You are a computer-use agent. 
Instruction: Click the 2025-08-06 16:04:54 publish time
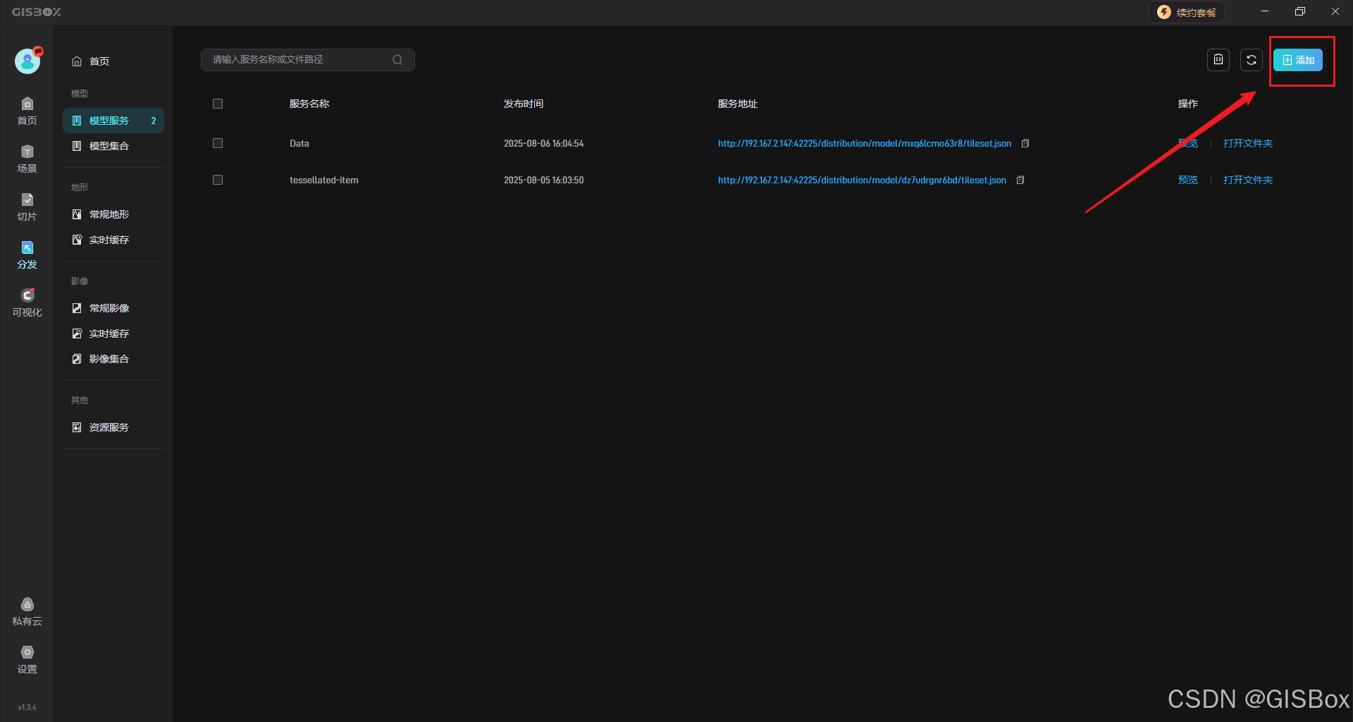click(x=543, y=143)
